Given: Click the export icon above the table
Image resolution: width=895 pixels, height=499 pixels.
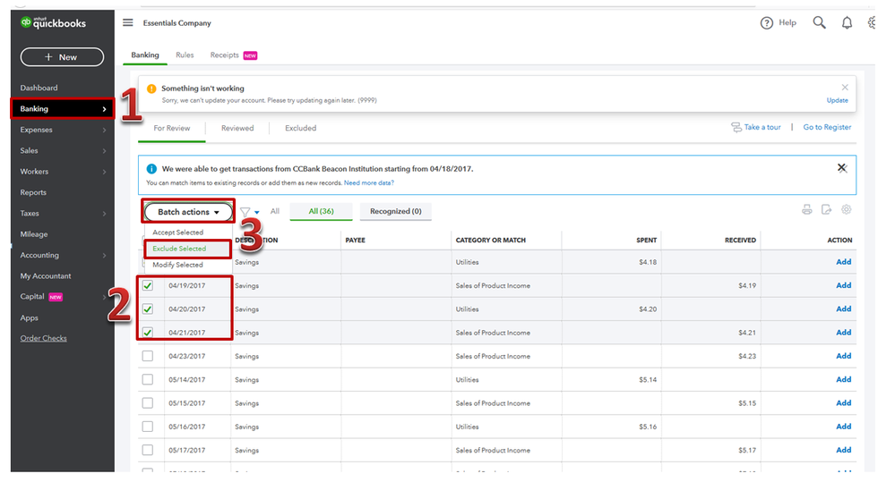Looking at the screenshot, I should click(x=826, y=210).
